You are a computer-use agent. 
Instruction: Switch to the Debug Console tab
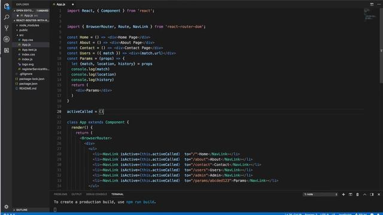pyautogui.click(x=96, y=194)
